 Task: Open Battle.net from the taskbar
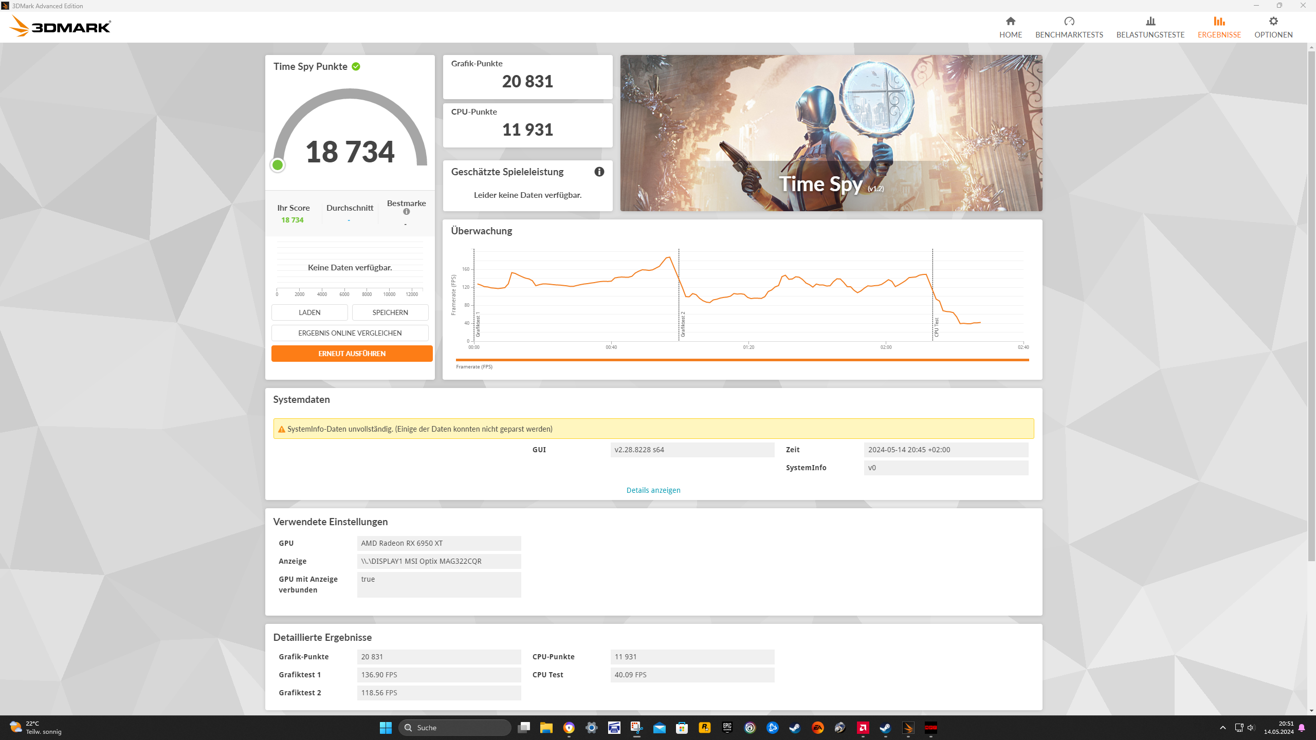click(772, 727)
